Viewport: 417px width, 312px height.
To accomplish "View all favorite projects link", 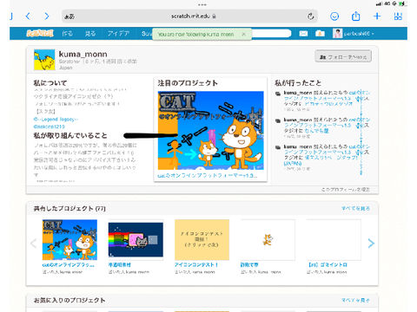I will tap(355, 300).
